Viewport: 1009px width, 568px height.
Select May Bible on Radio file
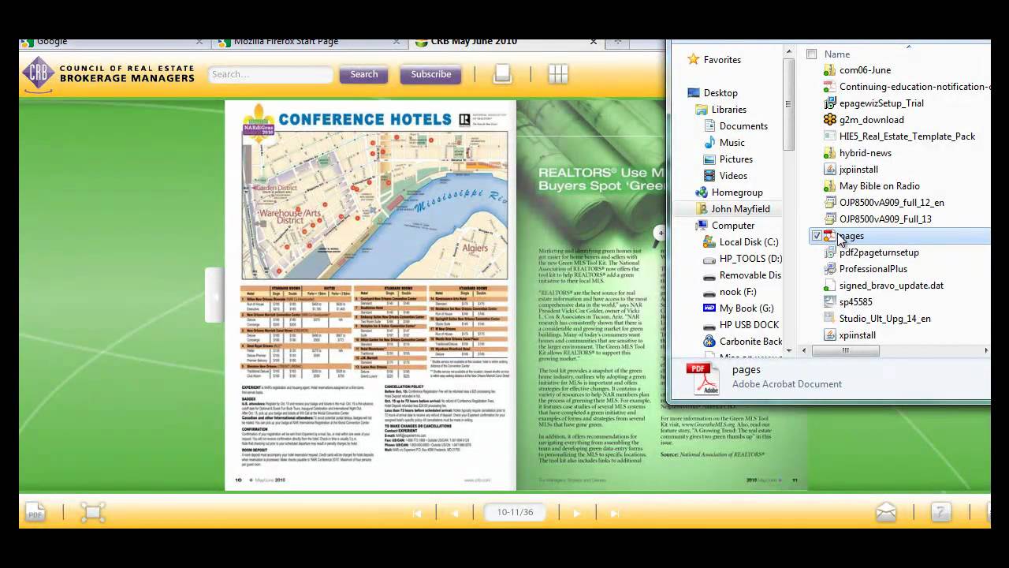872,186
